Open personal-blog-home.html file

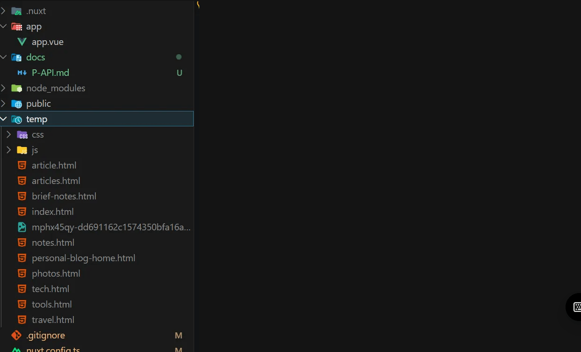(x=84, y=258)
